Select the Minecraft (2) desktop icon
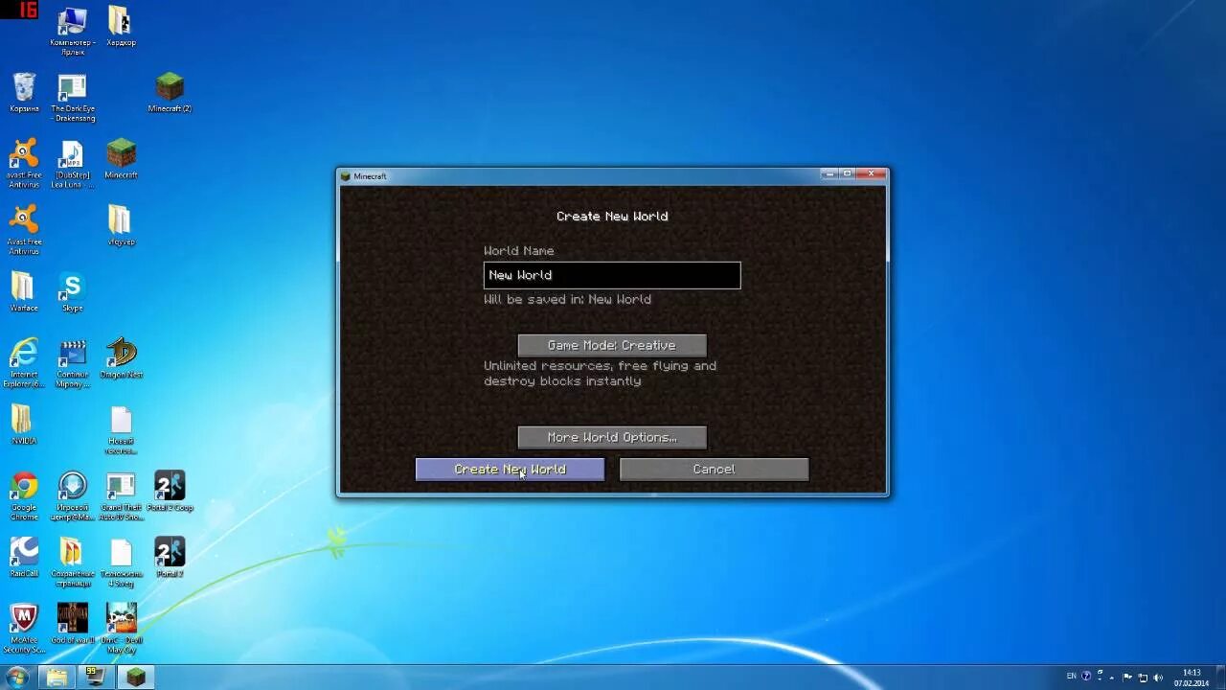The width and height of the screenshot is (1226, 690). tap(170, 92)
